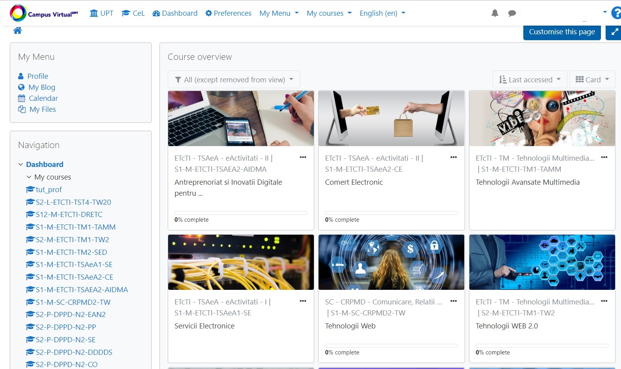This screenshot has height=369, width=621.
Task: Click the progress bar on Tehnologii Web card
Action: pos(391,346)
